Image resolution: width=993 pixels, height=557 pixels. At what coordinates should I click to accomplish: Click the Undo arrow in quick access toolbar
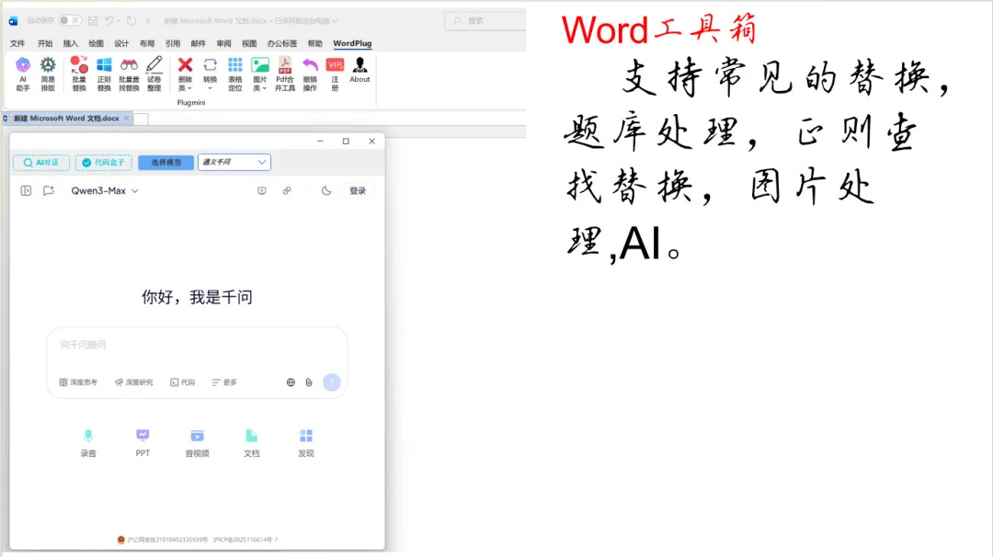pos(108,21)
